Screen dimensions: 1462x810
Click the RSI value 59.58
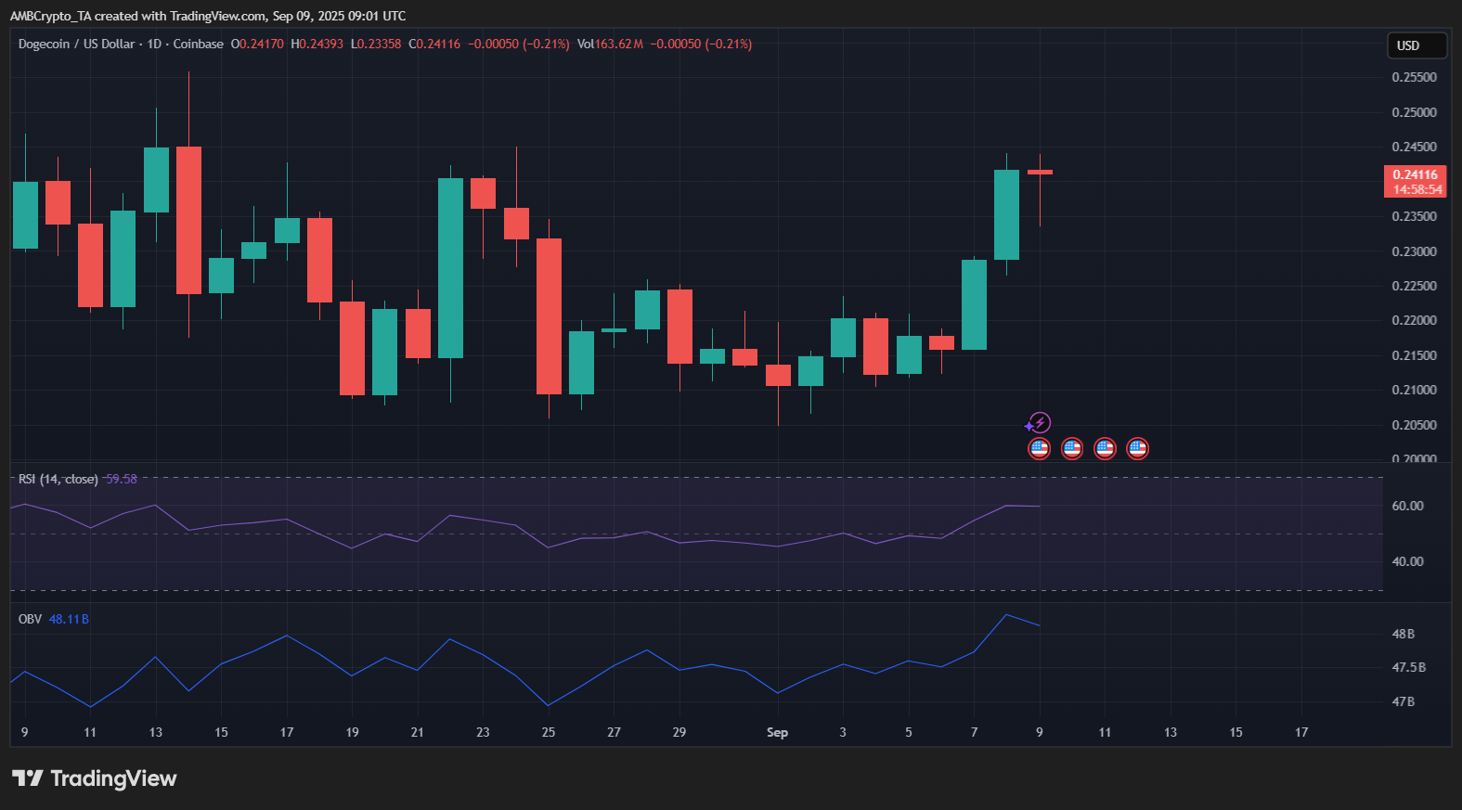point(122,479)
